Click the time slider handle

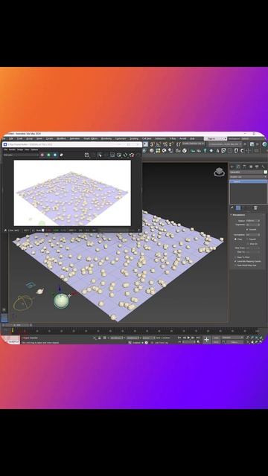pos(18,325)
